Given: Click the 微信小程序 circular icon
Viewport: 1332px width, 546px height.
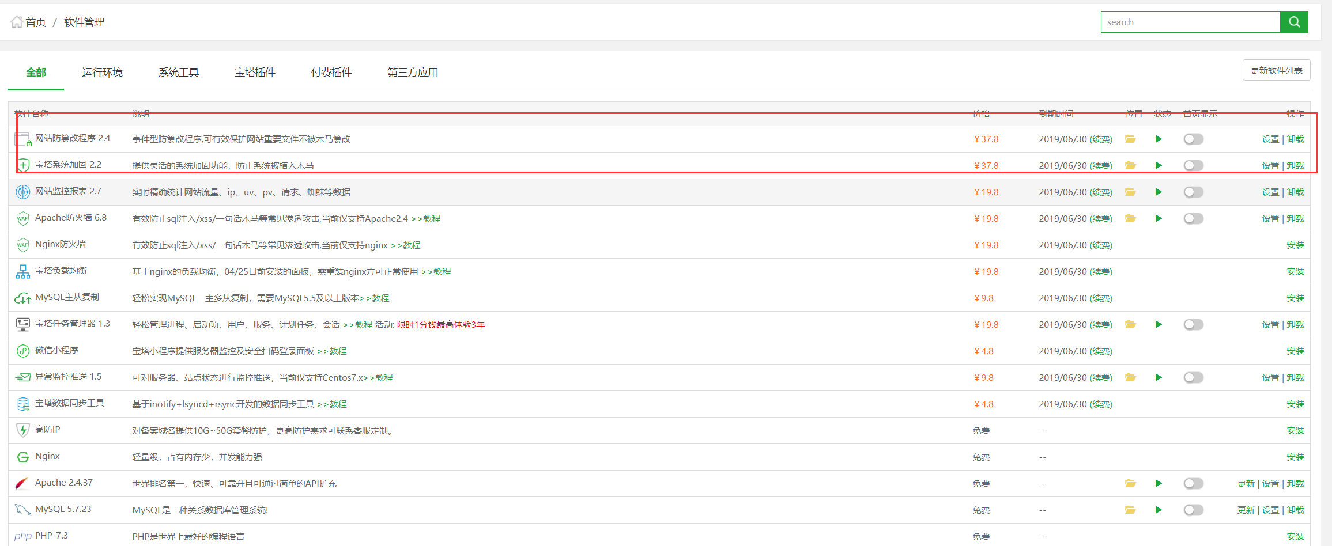Looking at the screenshot, I should [x=23, y=351].
